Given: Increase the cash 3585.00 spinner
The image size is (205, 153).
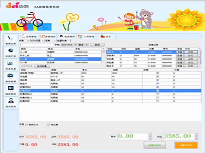Looking at the screenshot, I should pos(196,135).
